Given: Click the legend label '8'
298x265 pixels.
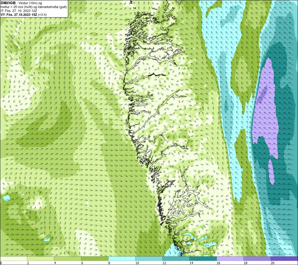Looking at the screenshot, I should (109, 263).
